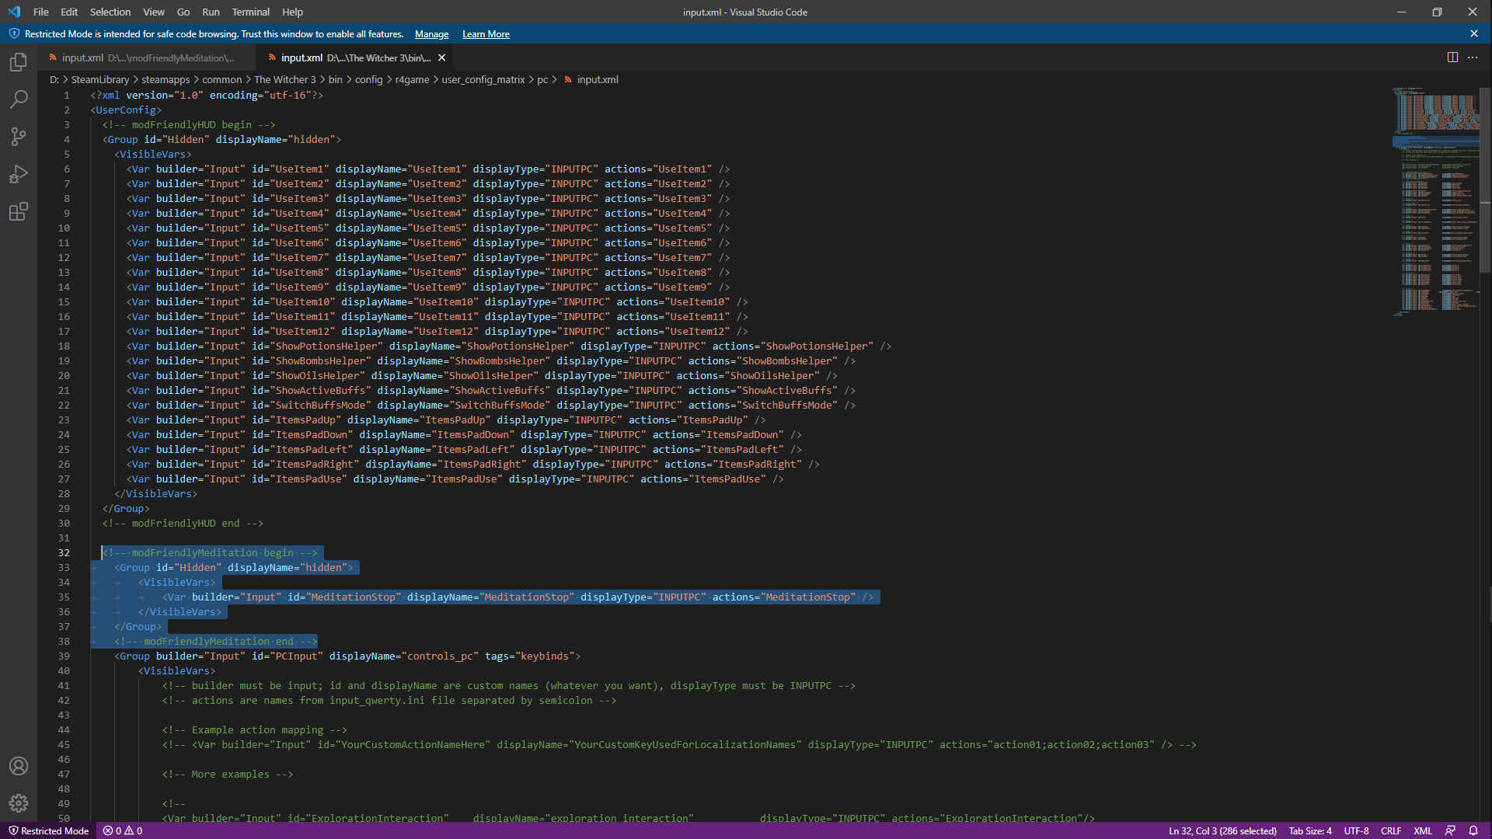The height and width of the screenshot is (839, 1492).
Task: Select XML language mode in status bar
Action: coord(1423,830)
